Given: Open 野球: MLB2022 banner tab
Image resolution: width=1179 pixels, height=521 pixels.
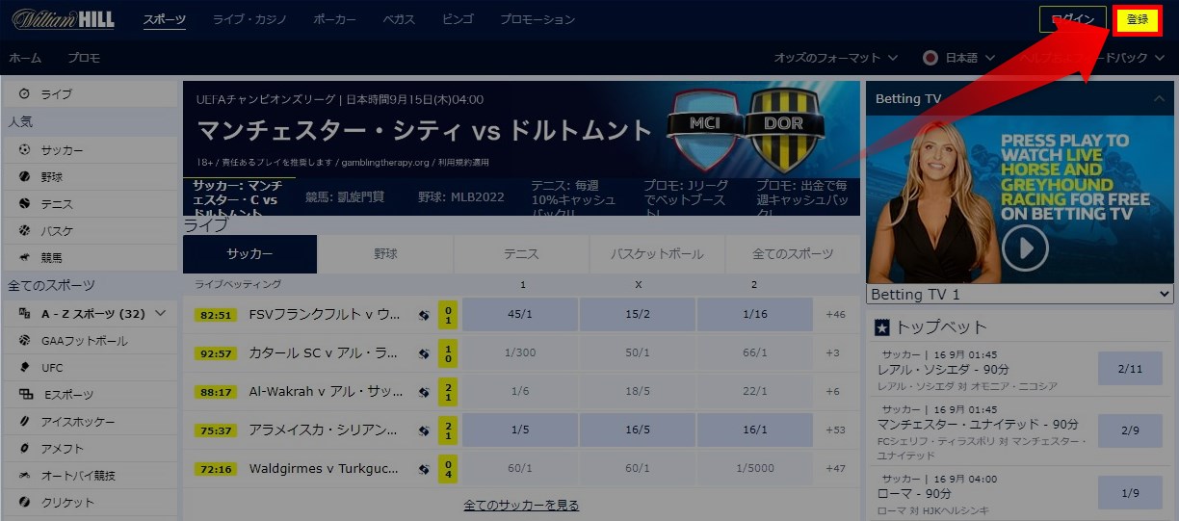Looking at the screenshot, I should point(460,196).
